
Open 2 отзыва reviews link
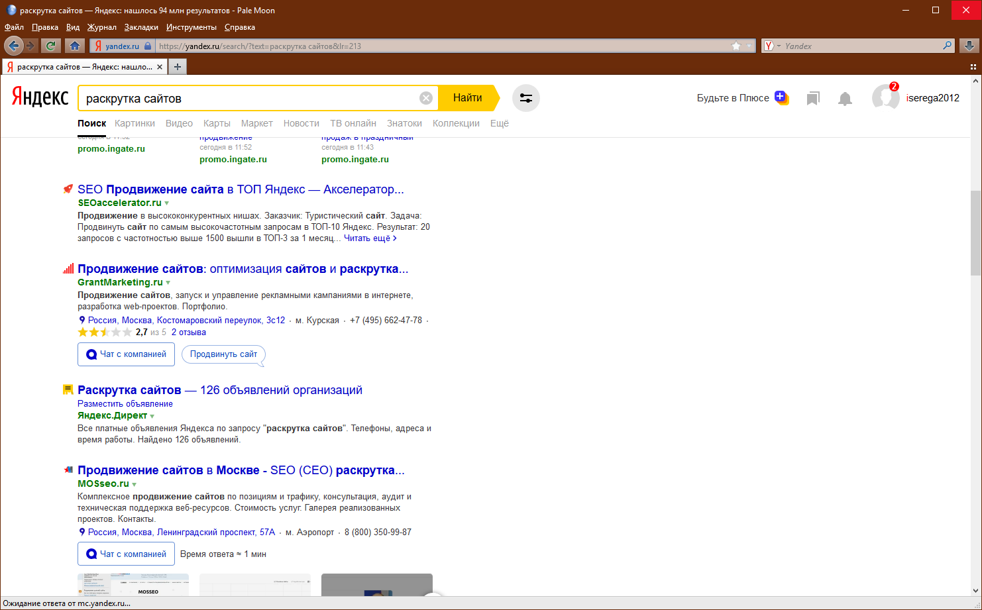point(189,332)
